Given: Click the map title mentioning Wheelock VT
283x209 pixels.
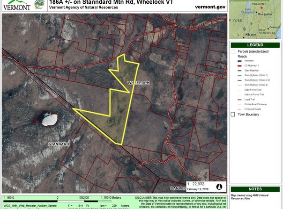Looking at the screenshot, I should coord(111,2).
